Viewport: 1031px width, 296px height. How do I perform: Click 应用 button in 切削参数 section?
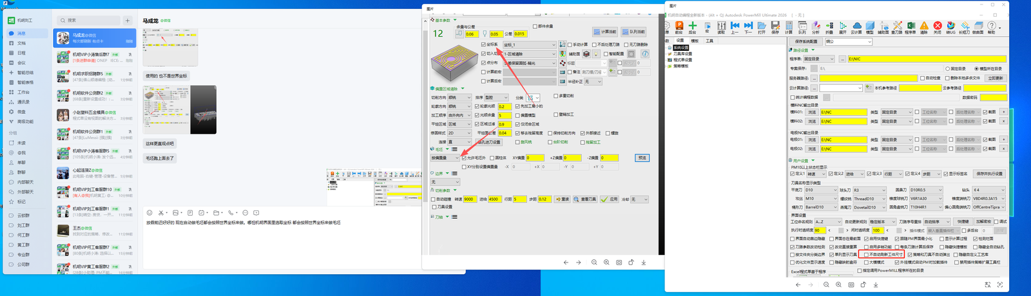tap(610, 199)
